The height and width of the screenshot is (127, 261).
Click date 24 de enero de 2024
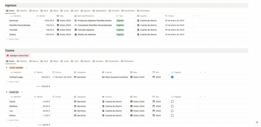[x=175, y=25]
